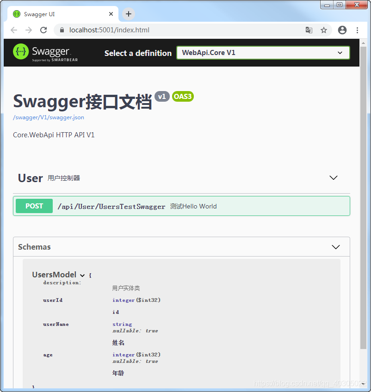Open a new tab with plus button
Viewport: 371px width, 392px height.
(129, 14)
